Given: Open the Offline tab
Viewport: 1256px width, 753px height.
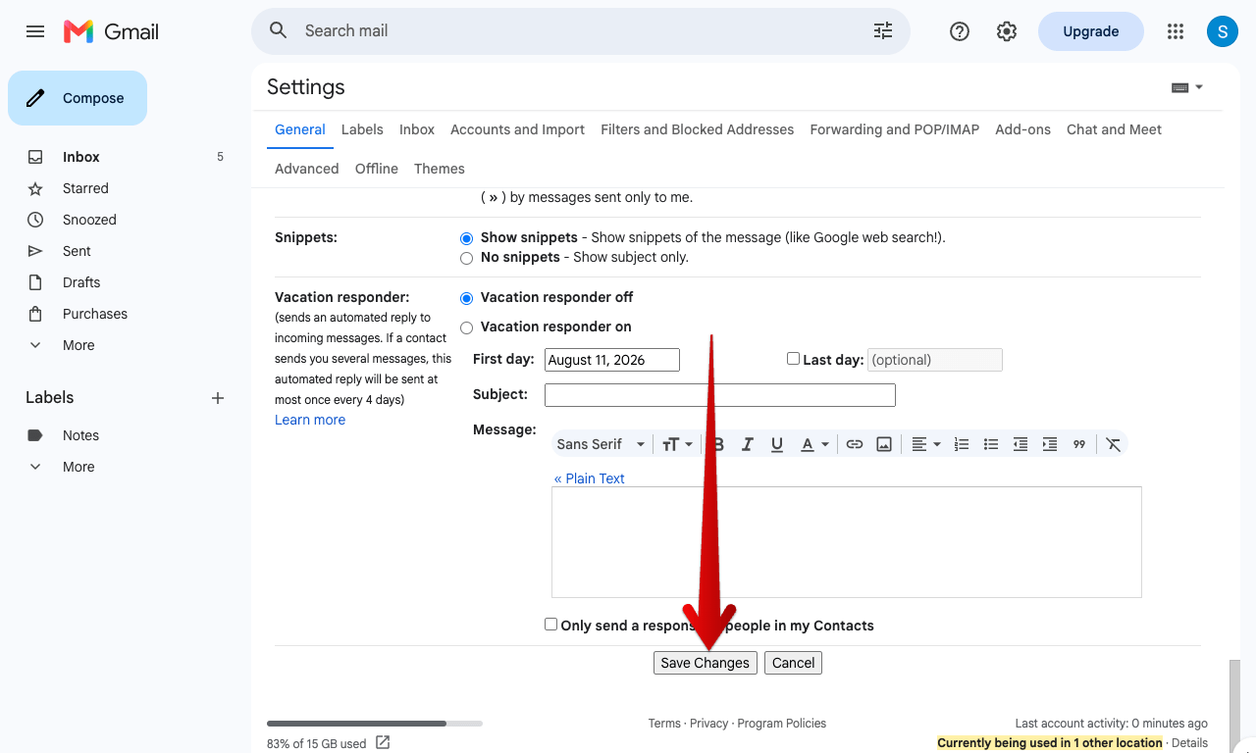Looking at the screenshot, I should click(x=377, y=169).
